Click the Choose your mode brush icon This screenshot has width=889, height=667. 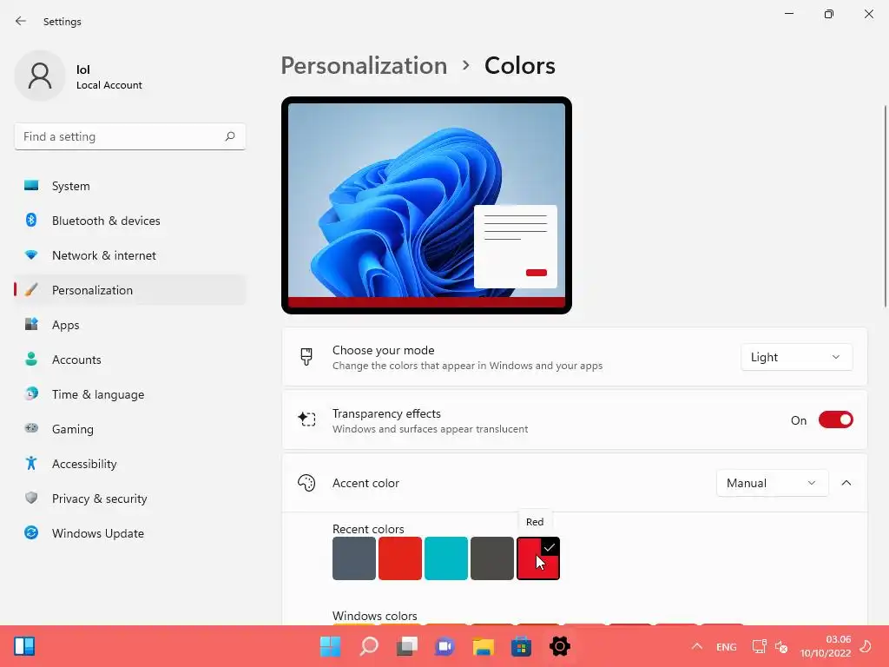306,357
